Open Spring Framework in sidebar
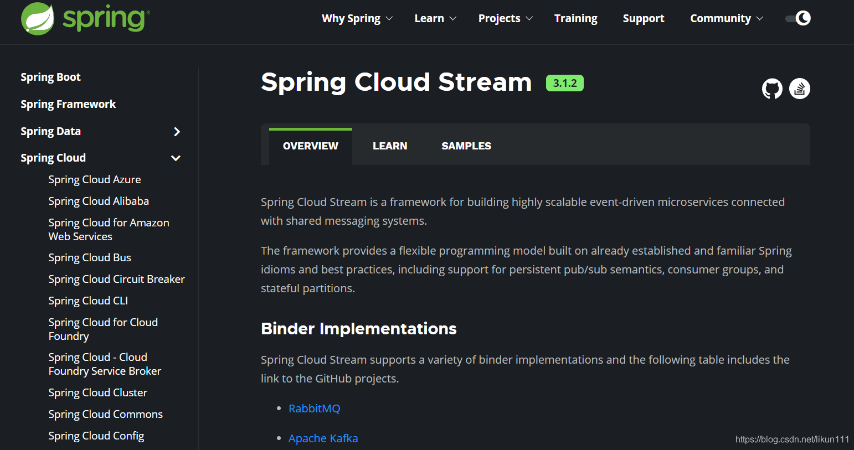 coord(68,104)
